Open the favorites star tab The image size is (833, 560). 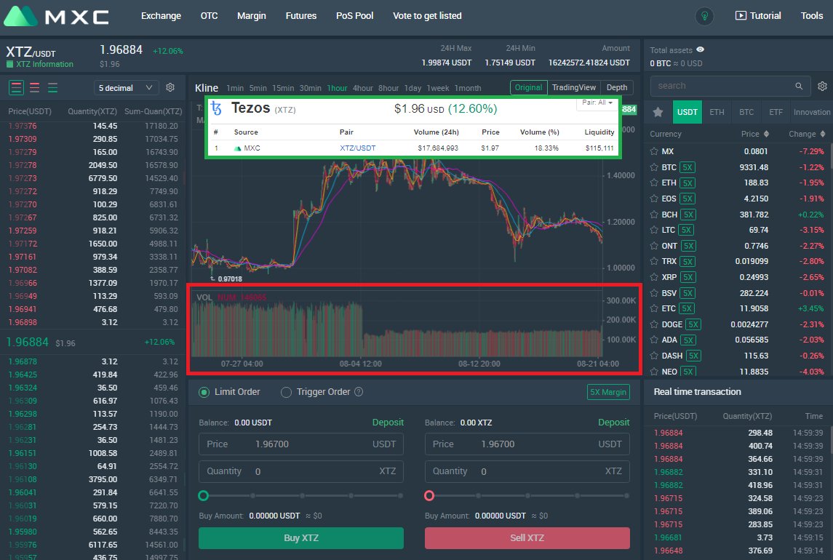click(x=658, y=112)
